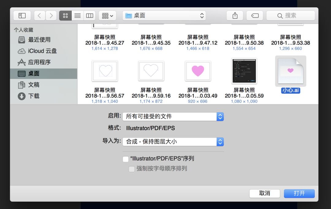
Task: Toggle the sidebar visibility button
Action: point(22,16)
